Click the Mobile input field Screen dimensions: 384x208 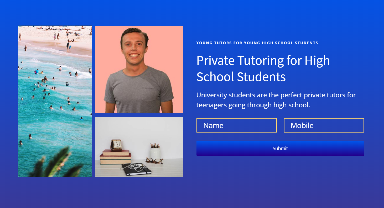pos(324,125)
